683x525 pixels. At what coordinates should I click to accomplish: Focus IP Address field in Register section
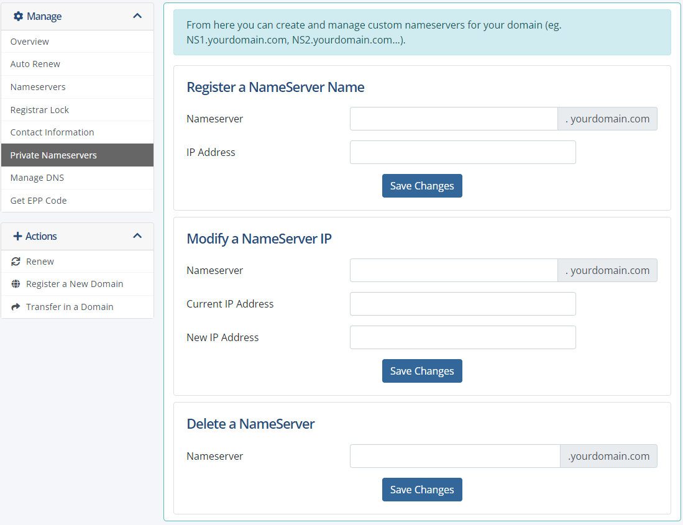pyautogui.click(x=463, y=152)
